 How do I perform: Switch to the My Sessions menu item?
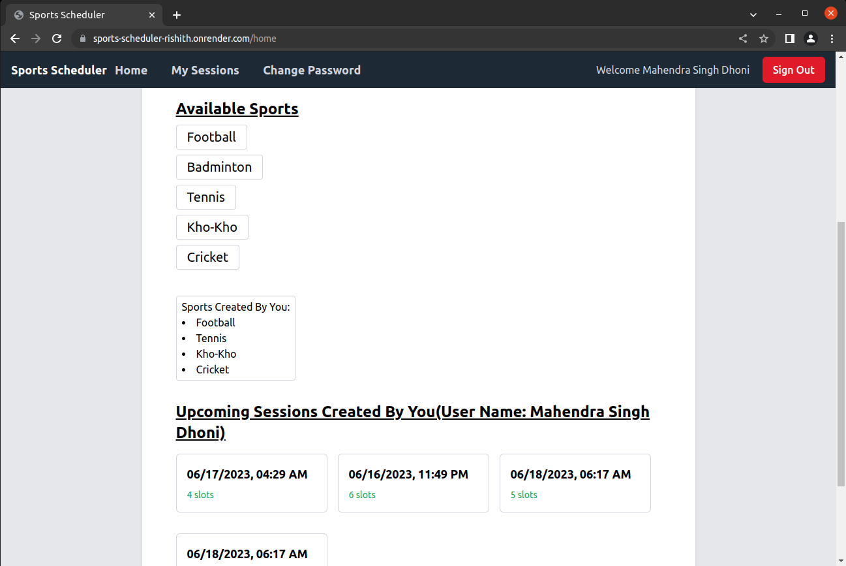pos(205,70)
